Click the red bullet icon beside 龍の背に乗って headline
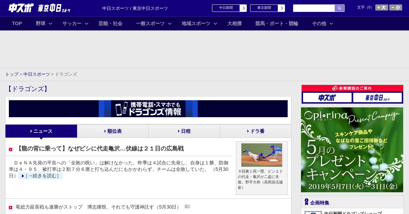 point(11,149)
